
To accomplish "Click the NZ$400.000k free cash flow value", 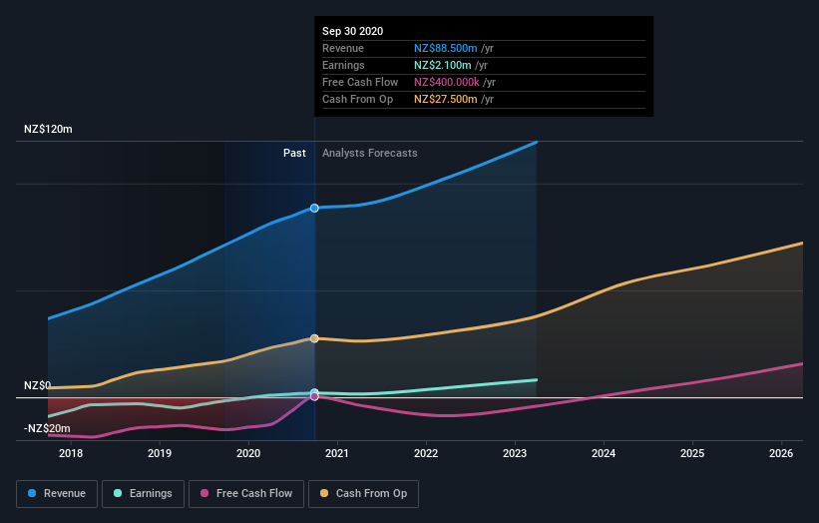I will pos(447,82).
